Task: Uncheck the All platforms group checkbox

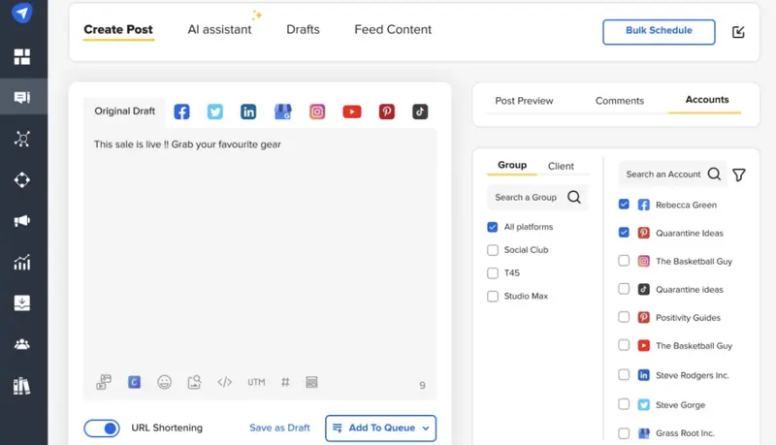Action: pyautogui.click(x=493, y=227)
